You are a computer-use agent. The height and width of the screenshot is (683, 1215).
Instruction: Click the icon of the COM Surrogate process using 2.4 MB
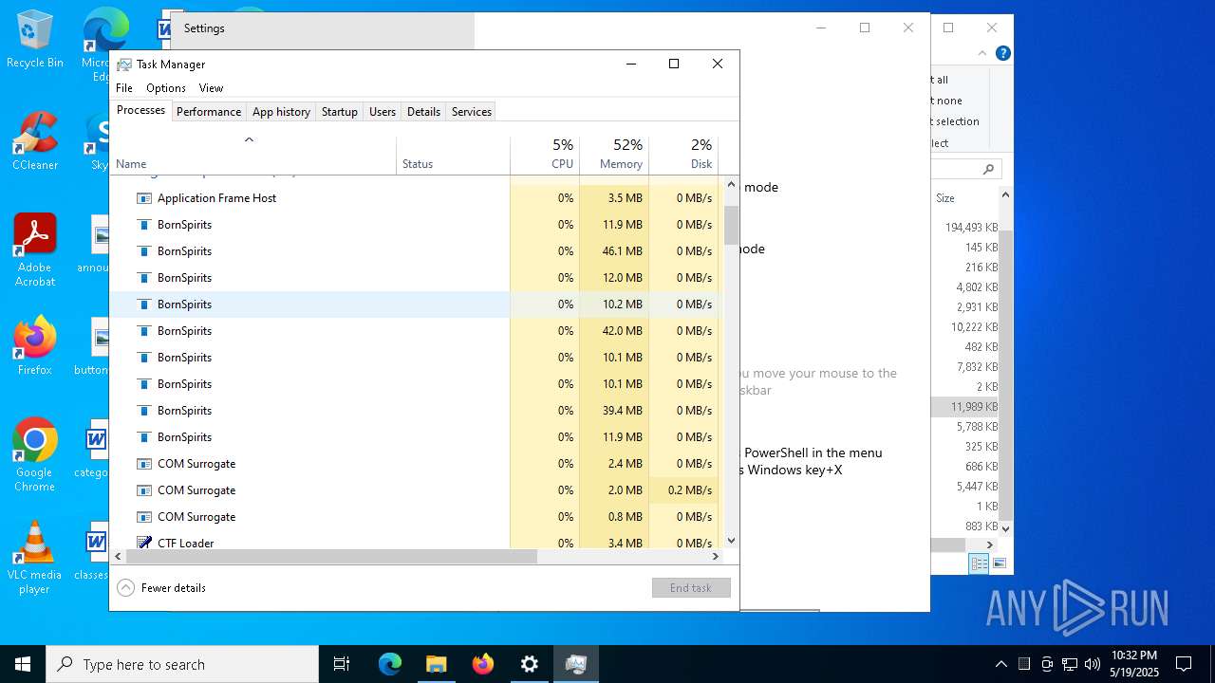(x=144, y=464)
